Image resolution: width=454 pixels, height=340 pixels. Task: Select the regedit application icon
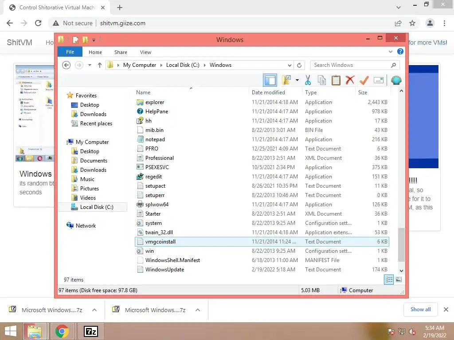140,176
